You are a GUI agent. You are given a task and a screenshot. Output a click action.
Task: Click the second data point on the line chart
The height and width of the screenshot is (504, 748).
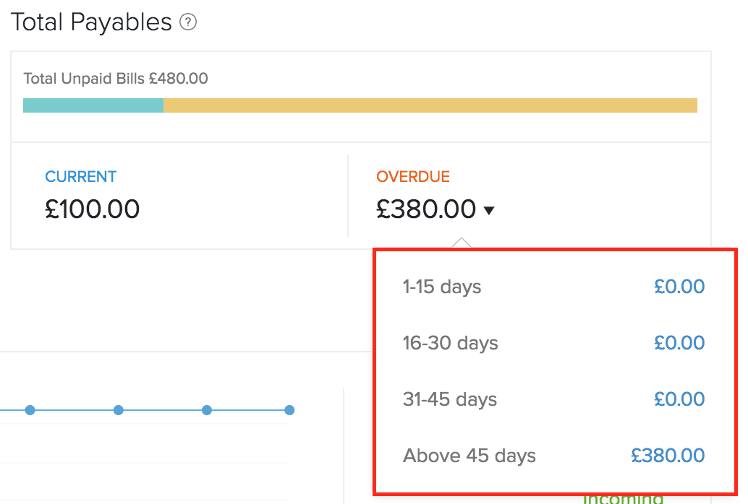pos(119,410)
